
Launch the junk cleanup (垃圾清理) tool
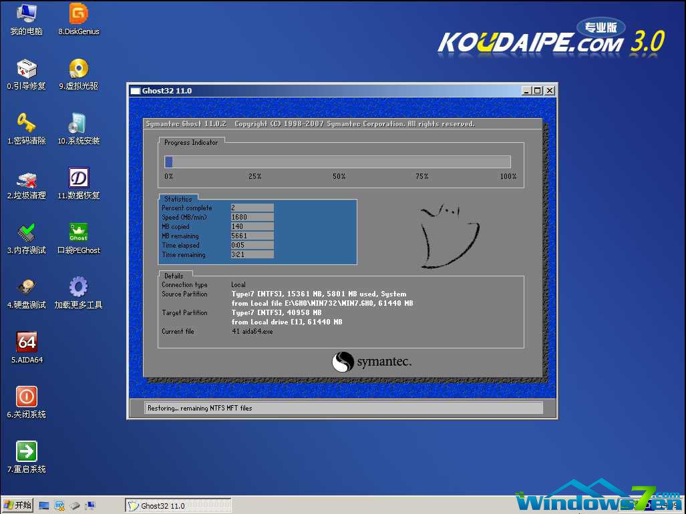click(x=26, y=178)
